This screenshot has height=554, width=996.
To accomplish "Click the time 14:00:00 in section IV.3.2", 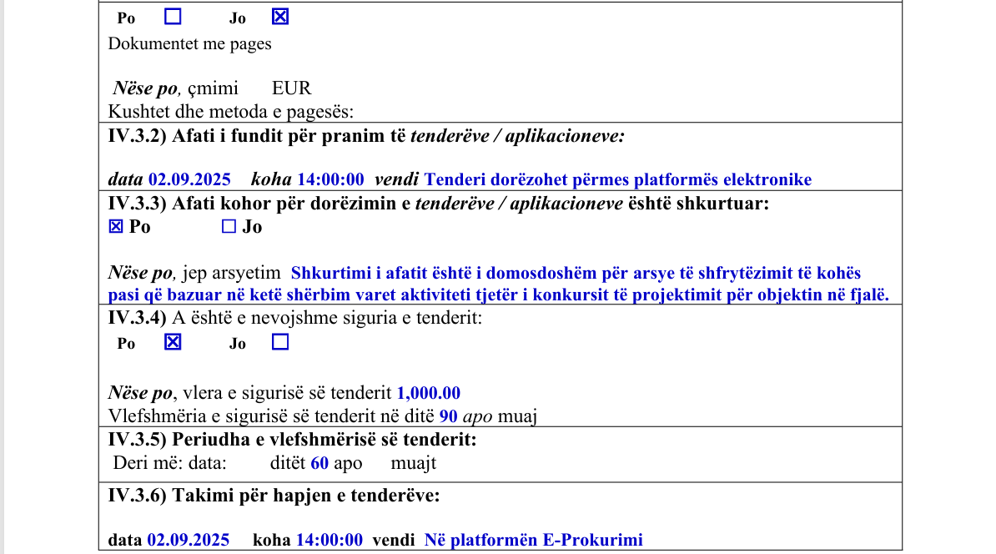I will [x=330, y=179].
